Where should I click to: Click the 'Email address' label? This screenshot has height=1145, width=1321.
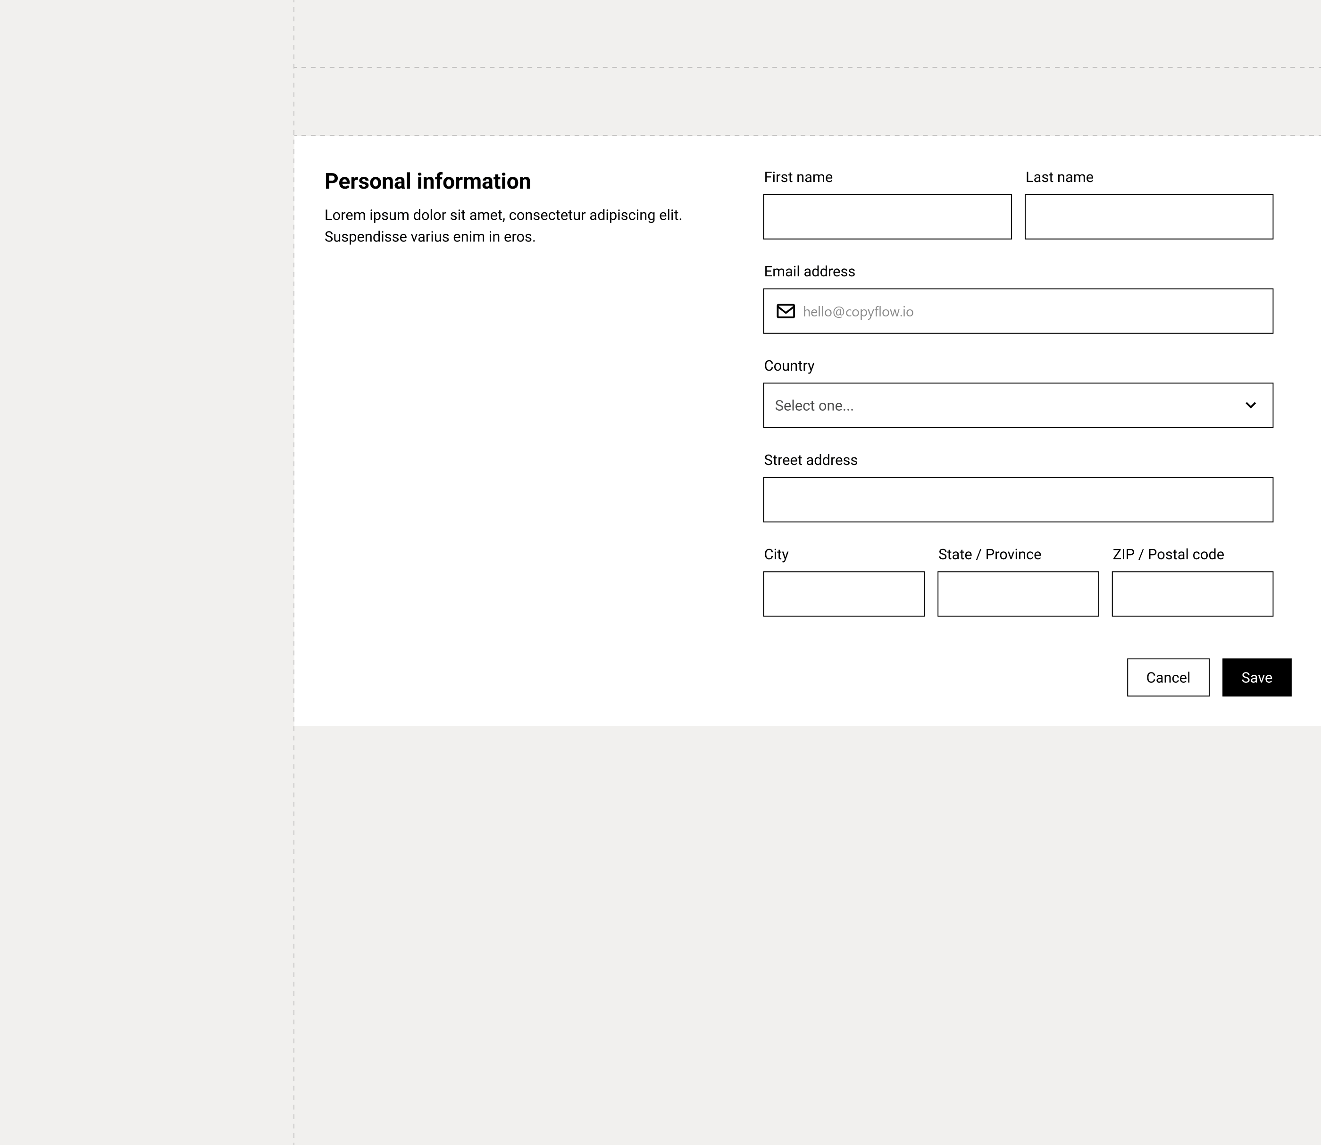[x=810, y=272]
